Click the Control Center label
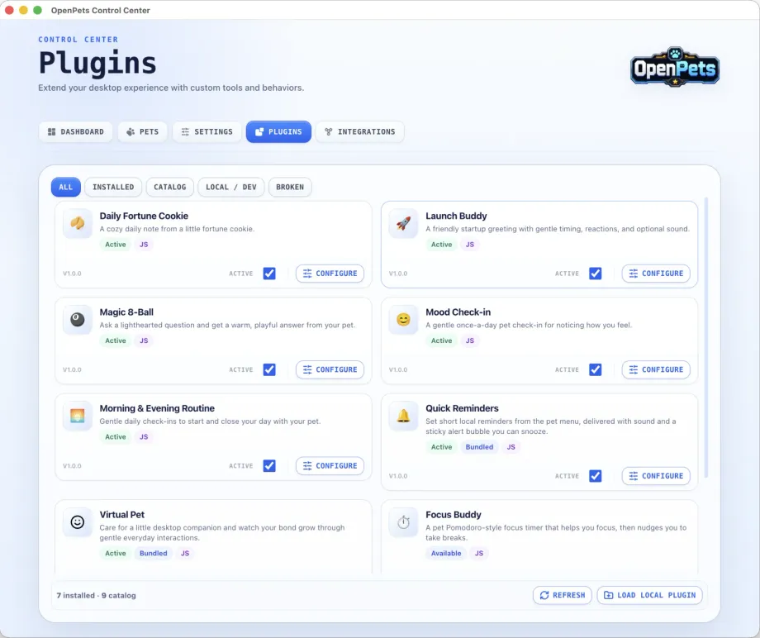The image size is (760, 638). (78, 40)
